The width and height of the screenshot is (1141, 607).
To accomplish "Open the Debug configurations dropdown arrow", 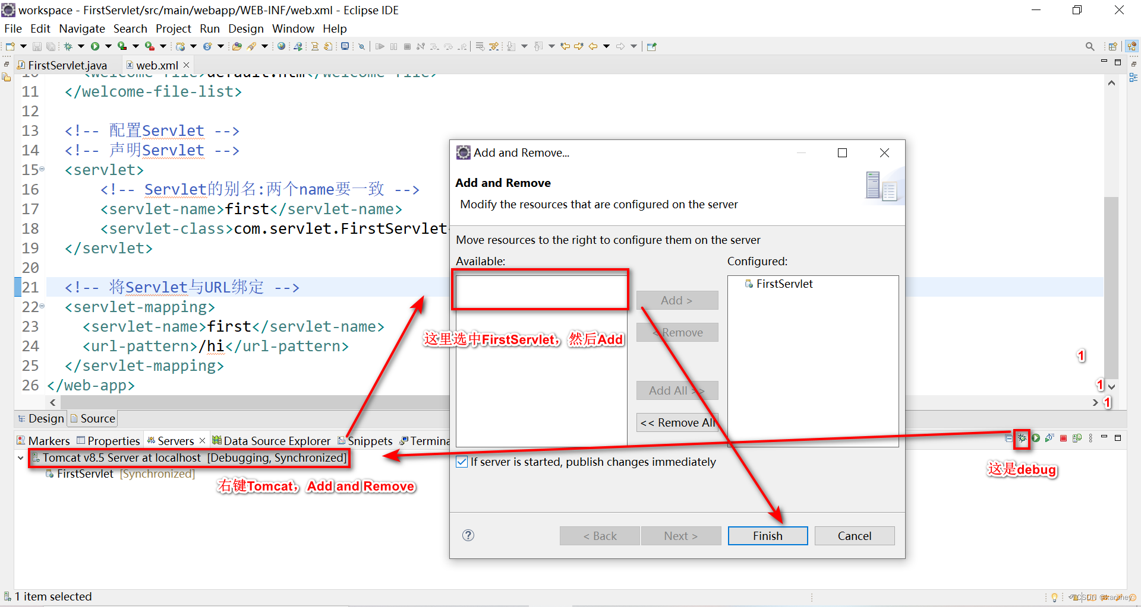I will tap(81, 46).
